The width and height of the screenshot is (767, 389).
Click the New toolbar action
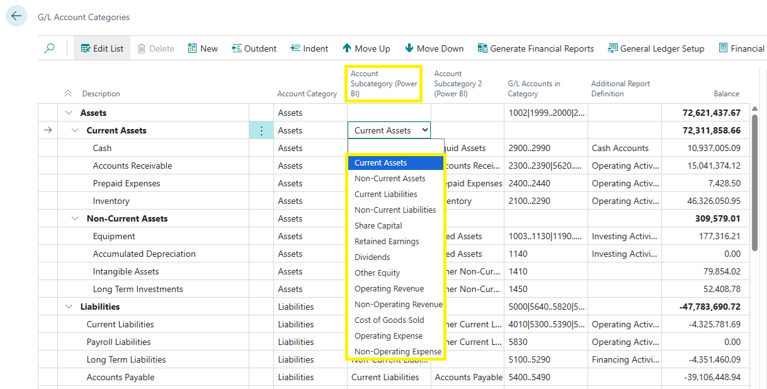(202, 48)
